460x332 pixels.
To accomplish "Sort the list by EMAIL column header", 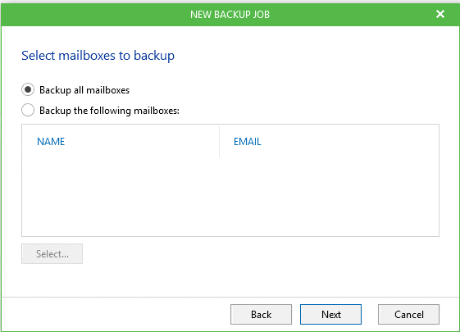I will pyautogui.click(x=248, y=142).
